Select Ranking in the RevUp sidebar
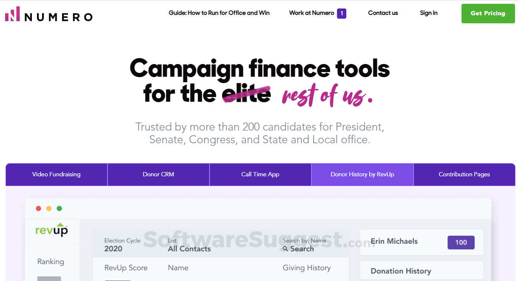The width and height of the screenshot is (518, 281). click(51, 262)
